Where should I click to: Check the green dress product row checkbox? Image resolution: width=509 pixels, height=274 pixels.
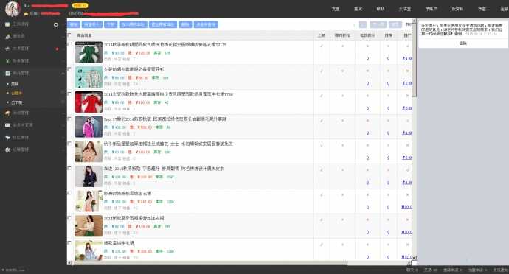69,43
